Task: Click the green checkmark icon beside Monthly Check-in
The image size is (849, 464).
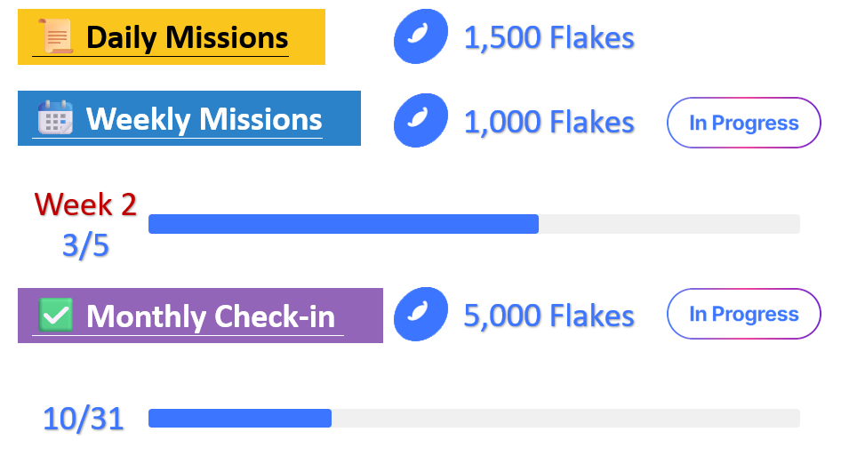Action: coord(55,315)
